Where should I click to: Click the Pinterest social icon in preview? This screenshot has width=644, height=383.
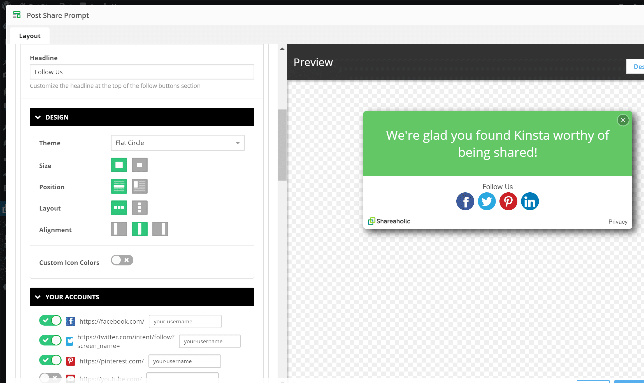pos(508,201)
